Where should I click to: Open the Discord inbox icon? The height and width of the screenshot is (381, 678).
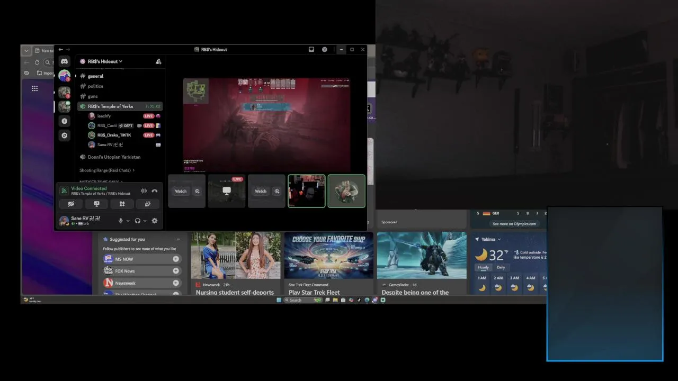pos(311,49)
